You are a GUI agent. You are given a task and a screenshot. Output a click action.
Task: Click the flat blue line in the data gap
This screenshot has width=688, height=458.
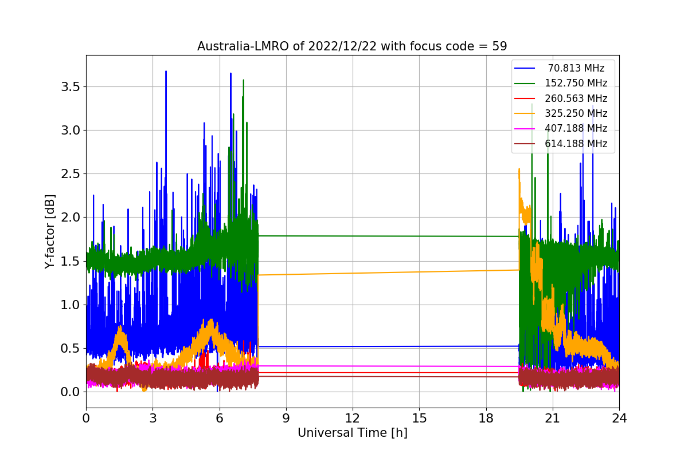389,346
